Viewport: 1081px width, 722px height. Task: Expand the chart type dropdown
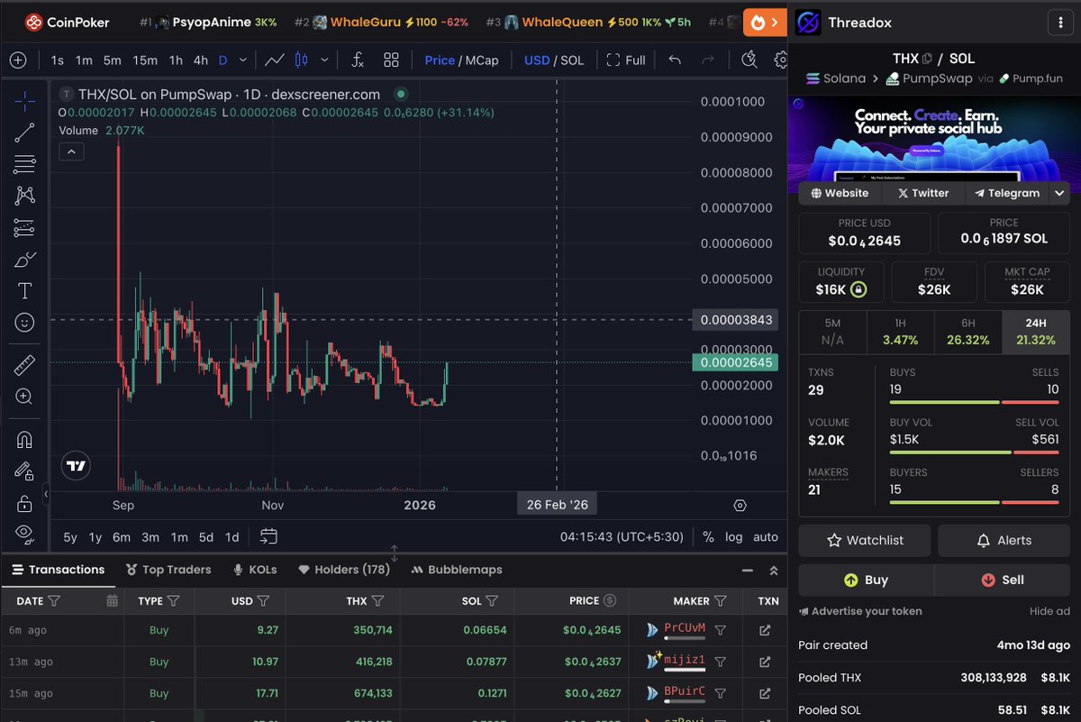coord(322,60)
